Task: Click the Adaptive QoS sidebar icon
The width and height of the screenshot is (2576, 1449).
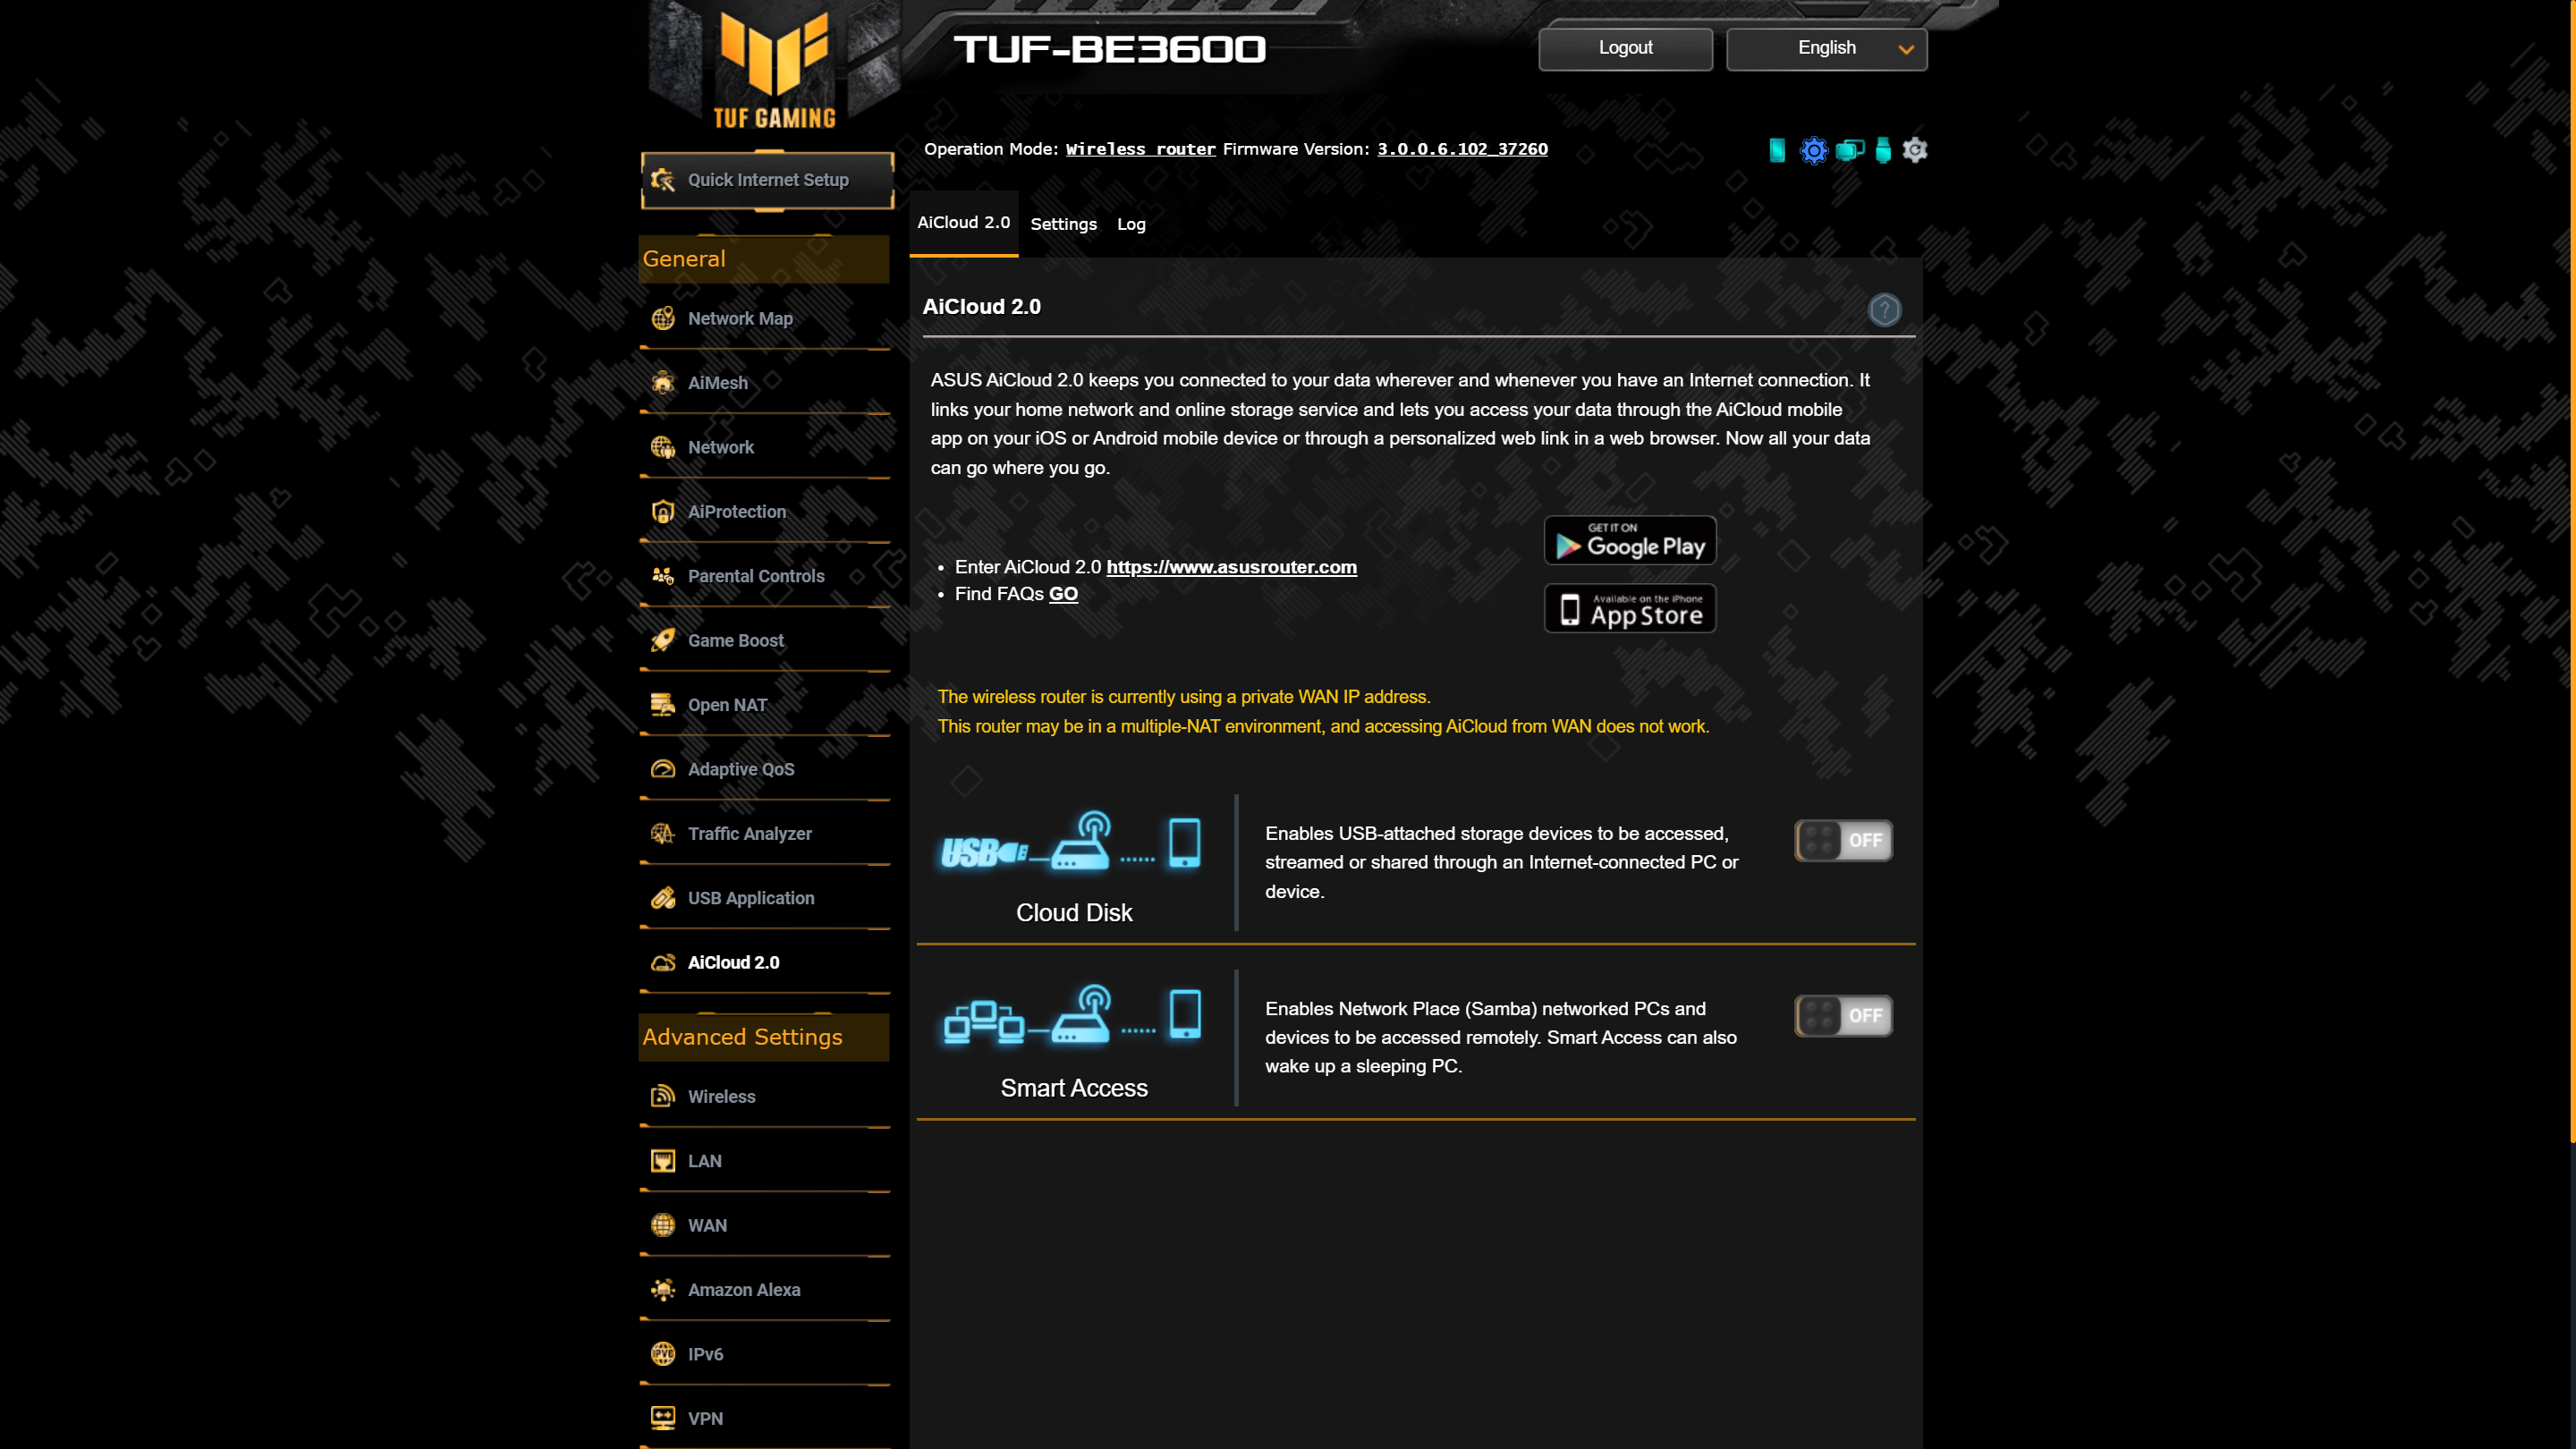Action: pyautogui.click(x=664, y=767)
